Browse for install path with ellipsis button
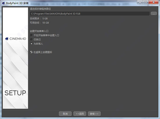The height and width of the screenshot is (119, 160). (154, 14)
